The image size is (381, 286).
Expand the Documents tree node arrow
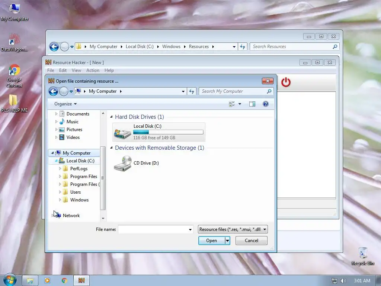click(57, 114)
